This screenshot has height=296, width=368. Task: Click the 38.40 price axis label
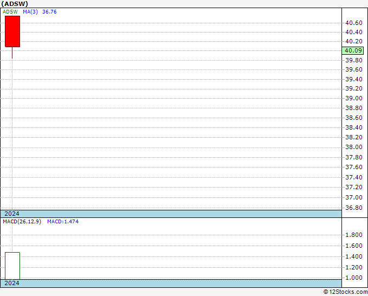pos(354,127)
